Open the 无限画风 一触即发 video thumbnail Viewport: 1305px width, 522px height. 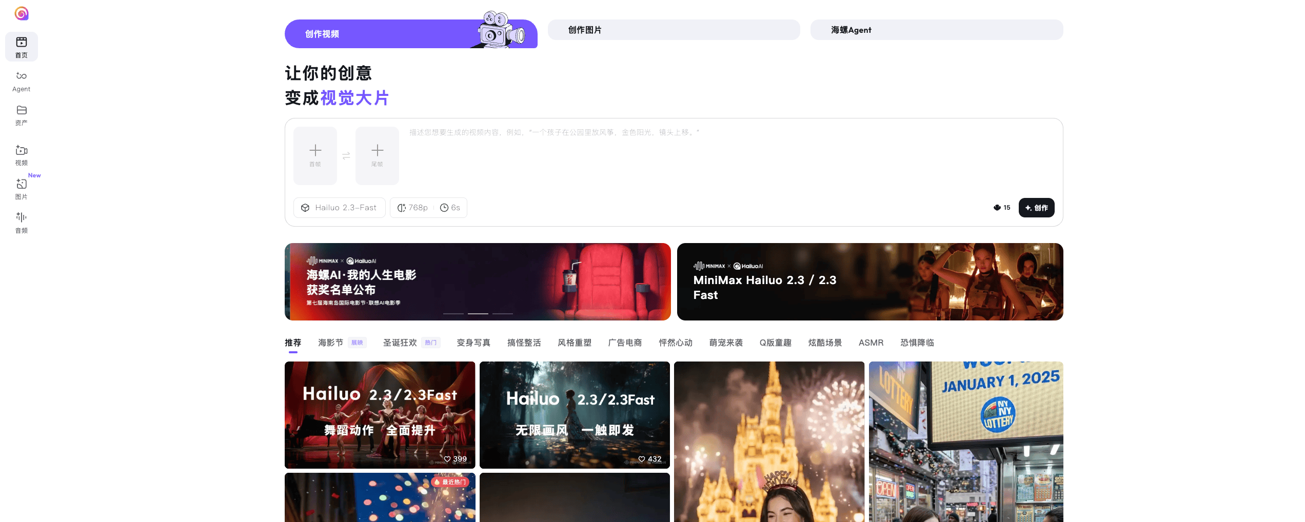pos(575,415)
